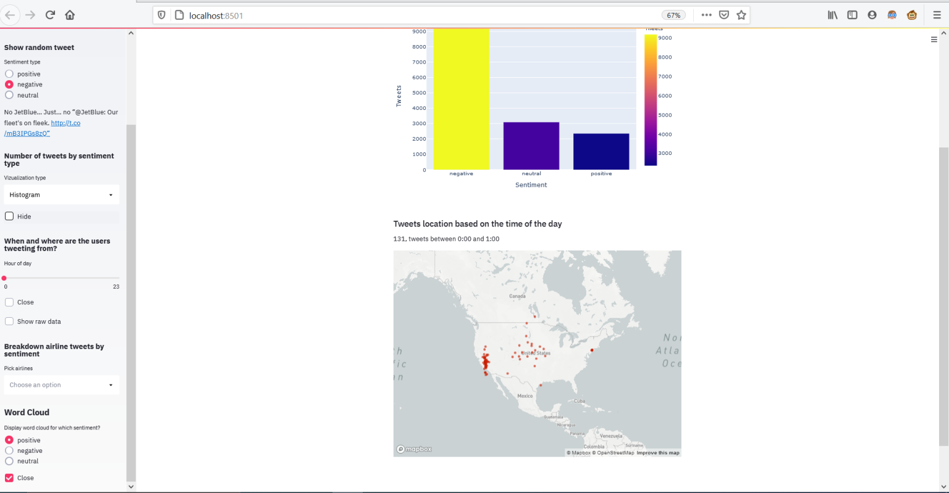Viewport: 949px width, 493px height.
Task: Select neutral for the Word Cloud sentiment
Action: (x=9, y=462)
